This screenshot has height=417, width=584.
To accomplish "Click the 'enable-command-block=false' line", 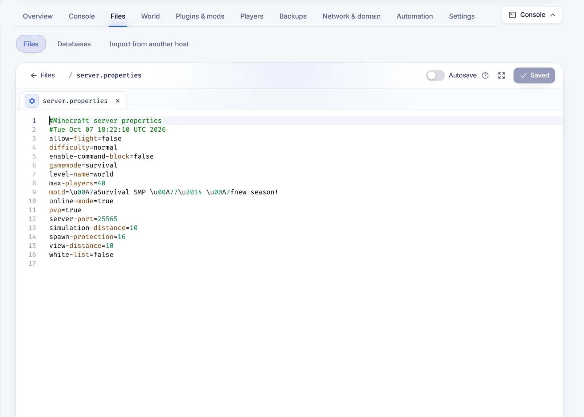I will point(101,157).
